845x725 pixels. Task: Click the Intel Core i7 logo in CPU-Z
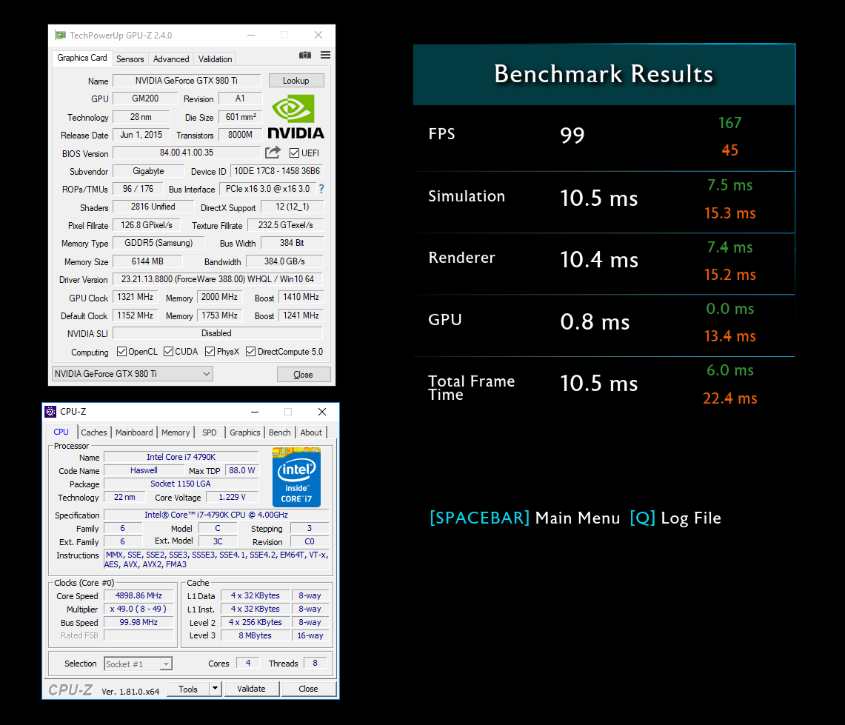point(296,477)
